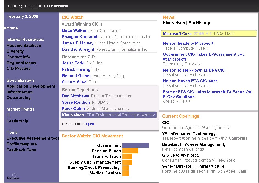This screenshot has width=259, height=183.
Task: Select highlighted Kim Nelson row
Action: (109, 115)
